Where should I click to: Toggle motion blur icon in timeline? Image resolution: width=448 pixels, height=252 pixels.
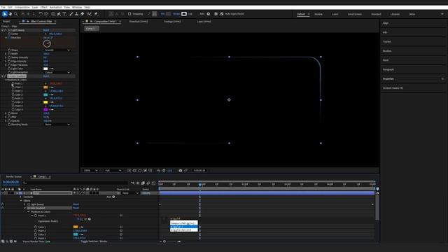point(148,183)
